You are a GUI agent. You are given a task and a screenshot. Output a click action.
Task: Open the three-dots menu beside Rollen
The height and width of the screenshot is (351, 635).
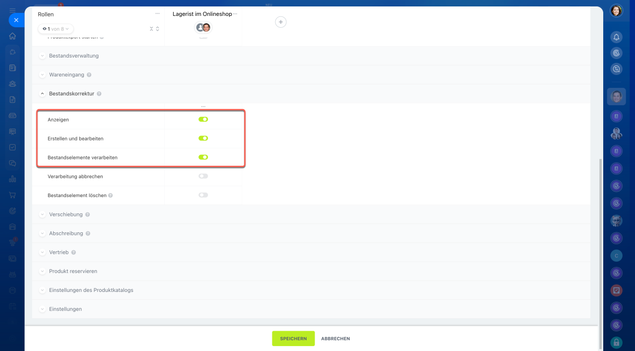click(x=157, y=14)
